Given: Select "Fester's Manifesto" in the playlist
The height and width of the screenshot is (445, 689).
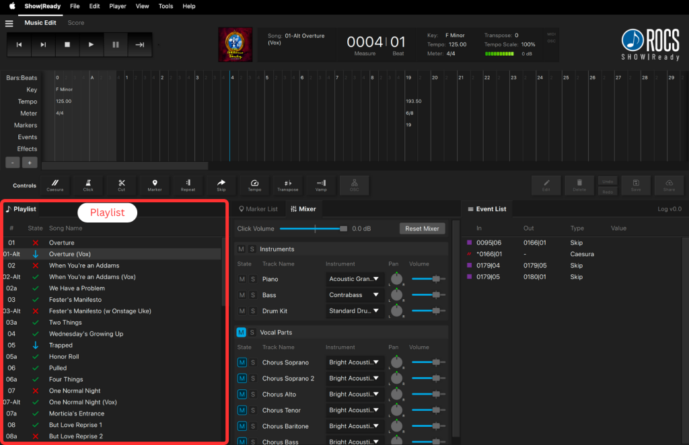Looking at the screenshot, I should click(x=75, y=300).
